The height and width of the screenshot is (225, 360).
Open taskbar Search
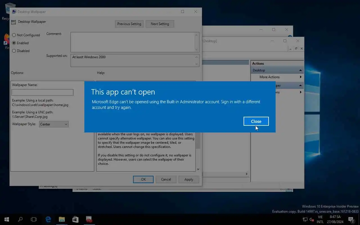[20, 219]
